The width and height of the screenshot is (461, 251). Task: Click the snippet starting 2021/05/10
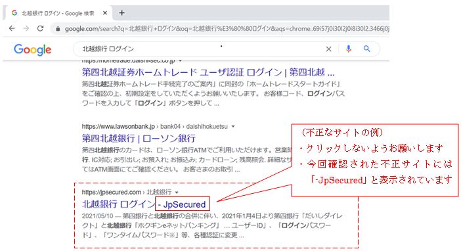[212, 225]
